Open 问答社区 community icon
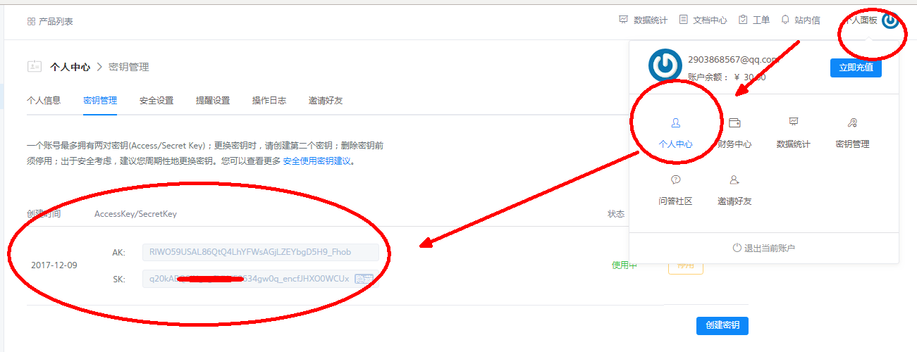 tap(675, 181)
